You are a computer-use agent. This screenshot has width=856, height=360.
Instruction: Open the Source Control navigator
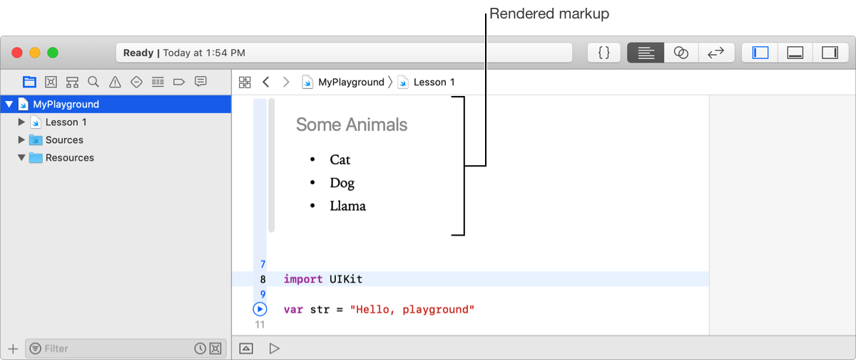click(51, 82)
